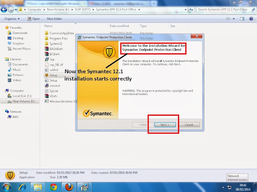Click the taskbar clock showing 00:41
The image size is (257, 192).
click(243, 187)
